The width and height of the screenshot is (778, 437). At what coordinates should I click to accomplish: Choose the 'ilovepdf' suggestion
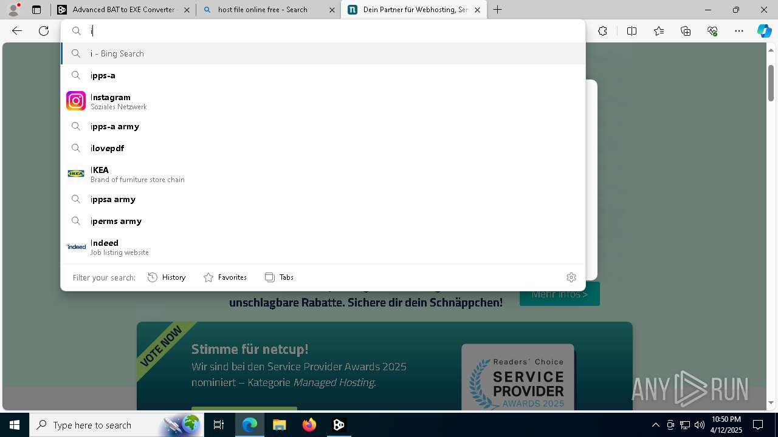point(323,148)
